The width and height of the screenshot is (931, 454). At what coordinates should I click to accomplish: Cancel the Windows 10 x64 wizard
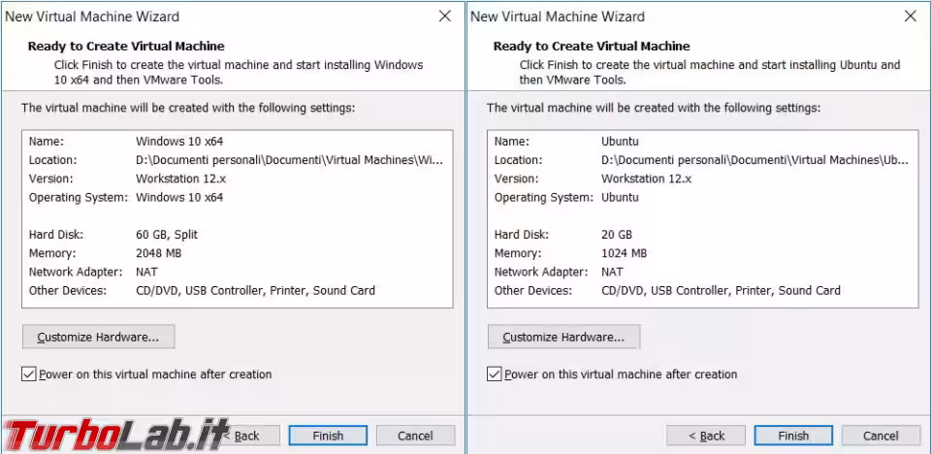(x=415, y=436)
